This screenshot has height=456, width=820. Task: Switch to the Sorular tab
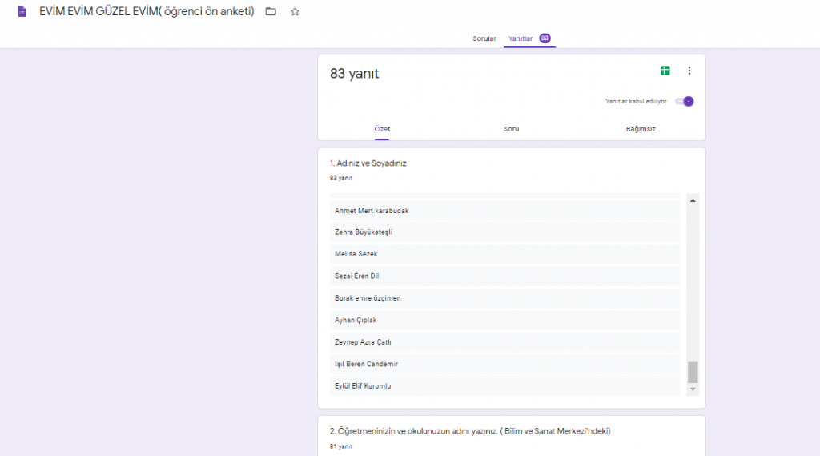484,38
